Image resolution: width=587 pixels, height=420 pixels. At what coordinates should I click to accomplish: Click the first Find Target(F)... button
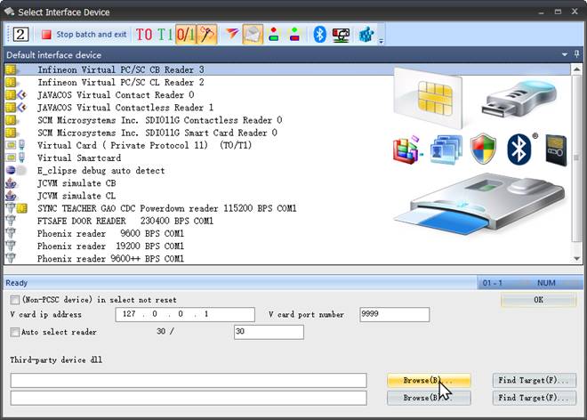536,380
